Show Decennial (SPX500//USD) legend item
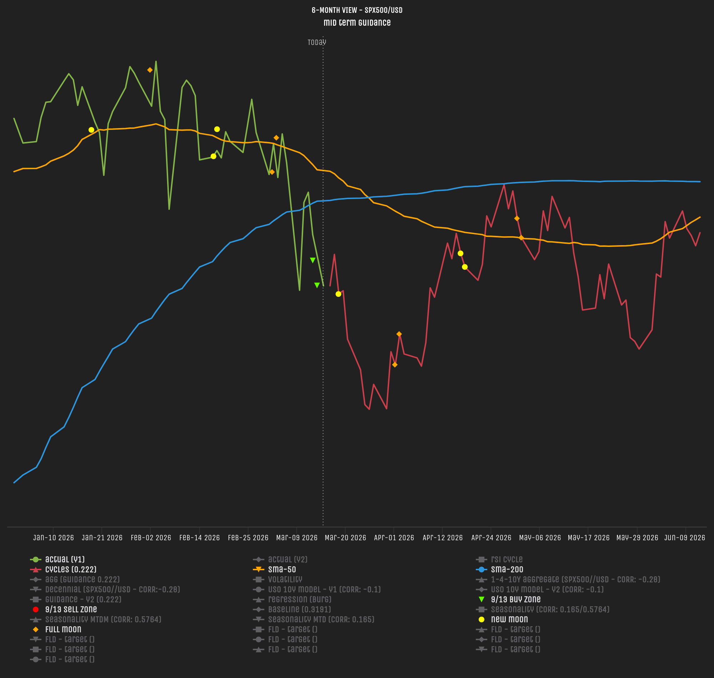The height and width of the screenshot is (678, 714). point(112,590)
